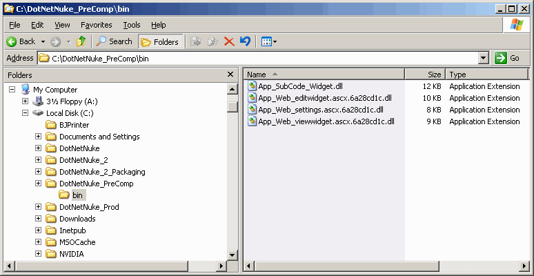Image resolution: width=534 pixels, height=276 pixels.
Task: Collapse the Local Disk (C:) node
Action: tap(25, 112)
